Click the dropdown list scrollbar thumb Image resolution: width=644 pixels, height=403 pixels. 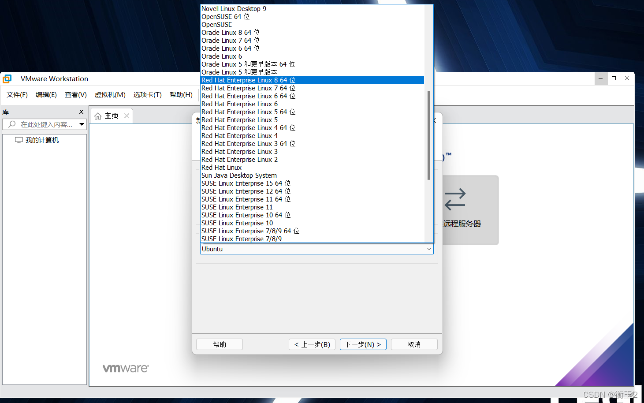pos(429,135)
